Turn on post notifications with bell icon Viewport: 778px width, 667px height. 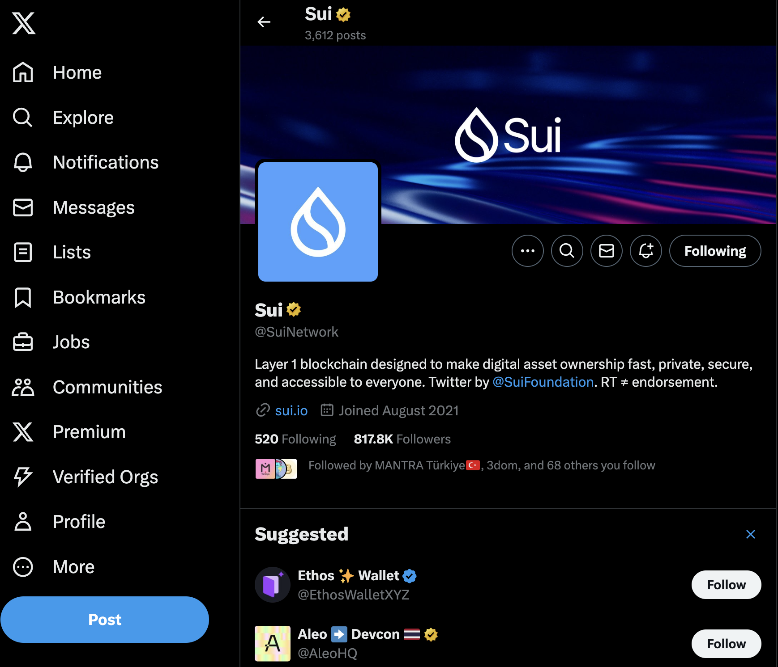tap(646, 251)
